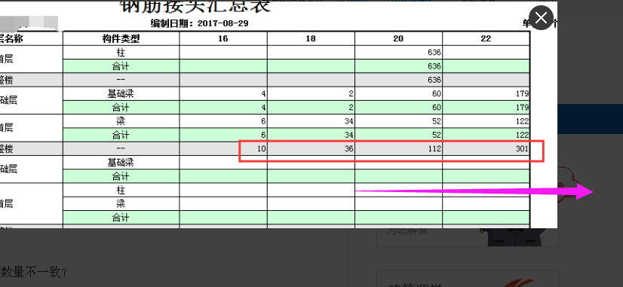The image size is (623, 287).
Task: Click the 构件类型 column header
Action: [x=121, y=38]
